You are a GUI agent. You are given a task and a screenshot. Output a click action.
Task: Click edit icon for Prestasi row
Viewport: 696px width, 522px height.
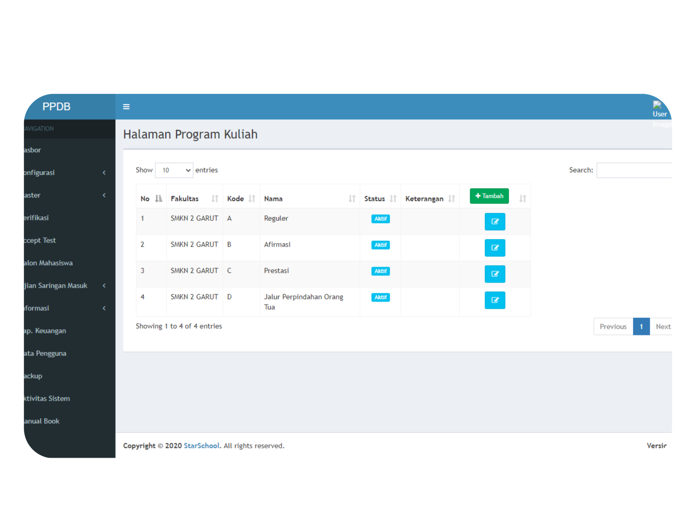tap(495, 274)
